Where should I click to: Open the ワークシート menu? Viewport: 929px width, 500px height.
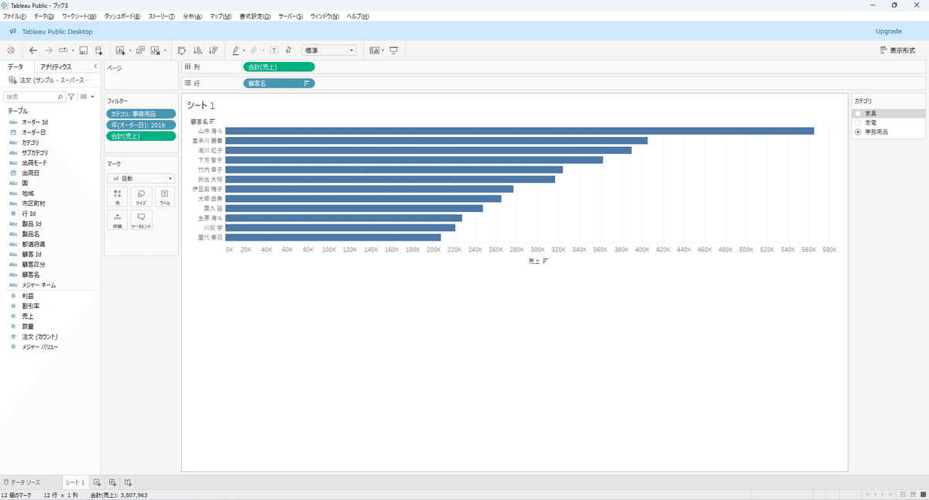coord(77,15)
